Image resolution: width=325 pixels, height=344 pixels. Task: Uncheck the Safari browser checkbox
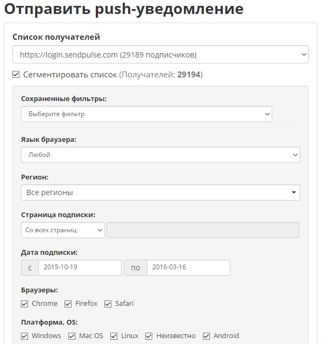pyautogui.click(x=108, y=304)
